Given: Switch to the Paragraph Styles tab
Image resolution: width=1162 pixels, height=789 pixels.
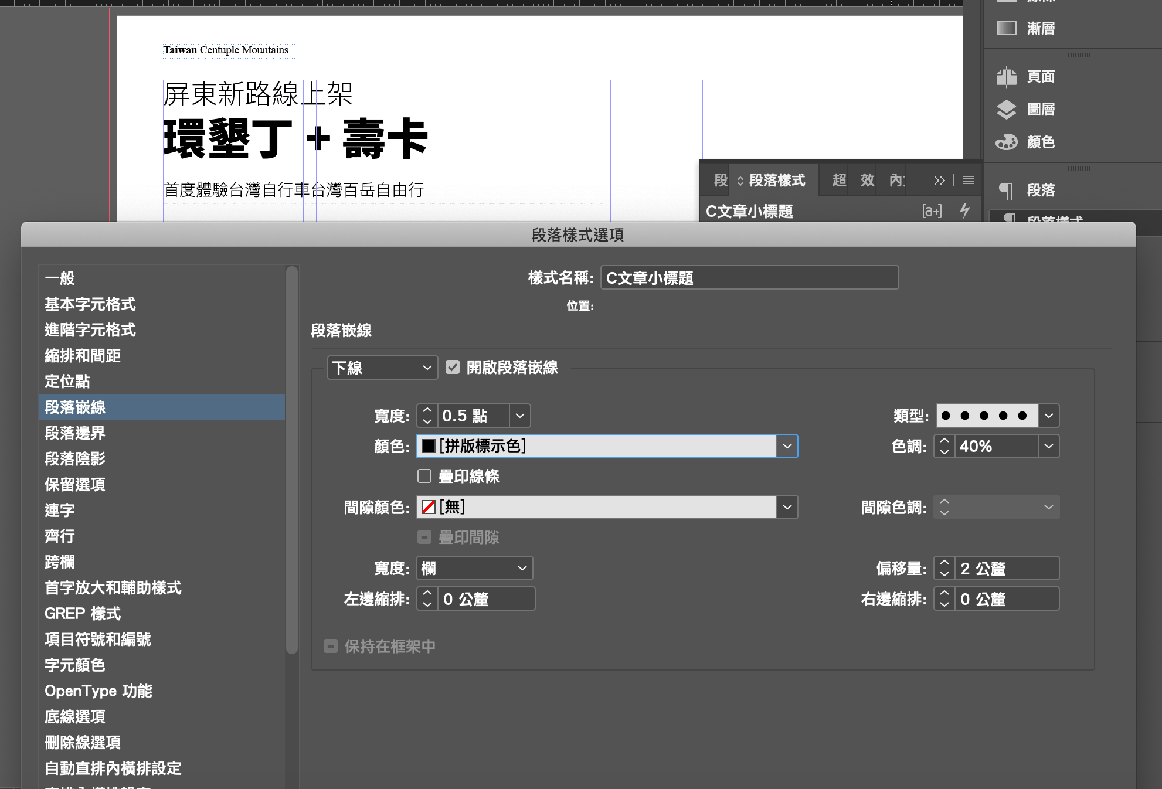Looking at the screenshot, I should 776,180.
